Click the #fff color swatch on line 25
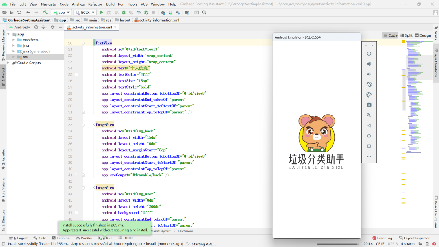 pyautogui.click(x=76, y=74)
